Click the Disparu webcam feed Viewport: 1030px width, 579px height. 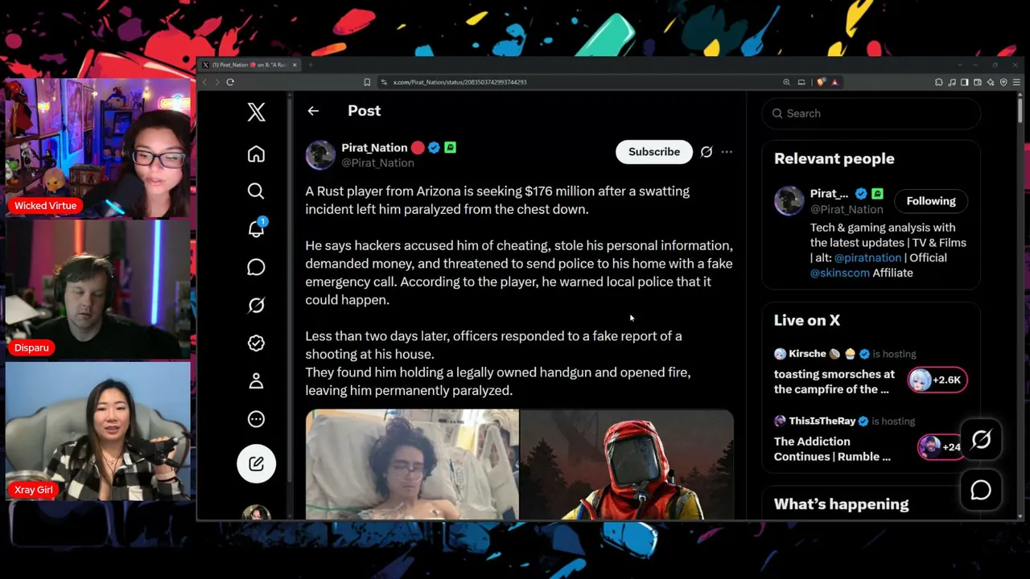pos(98,289)
